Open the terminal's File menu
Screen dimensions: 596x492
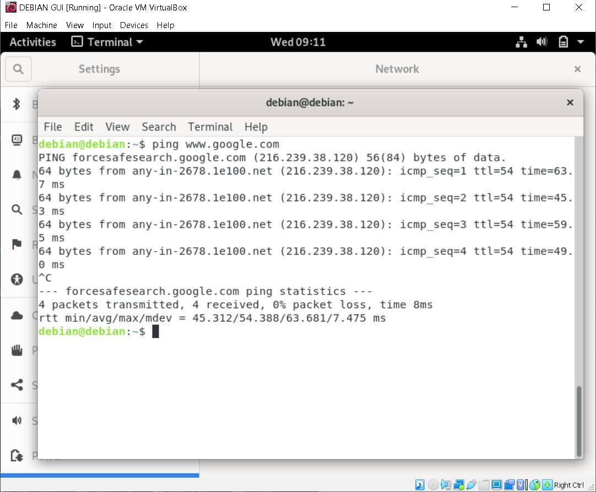53,127
